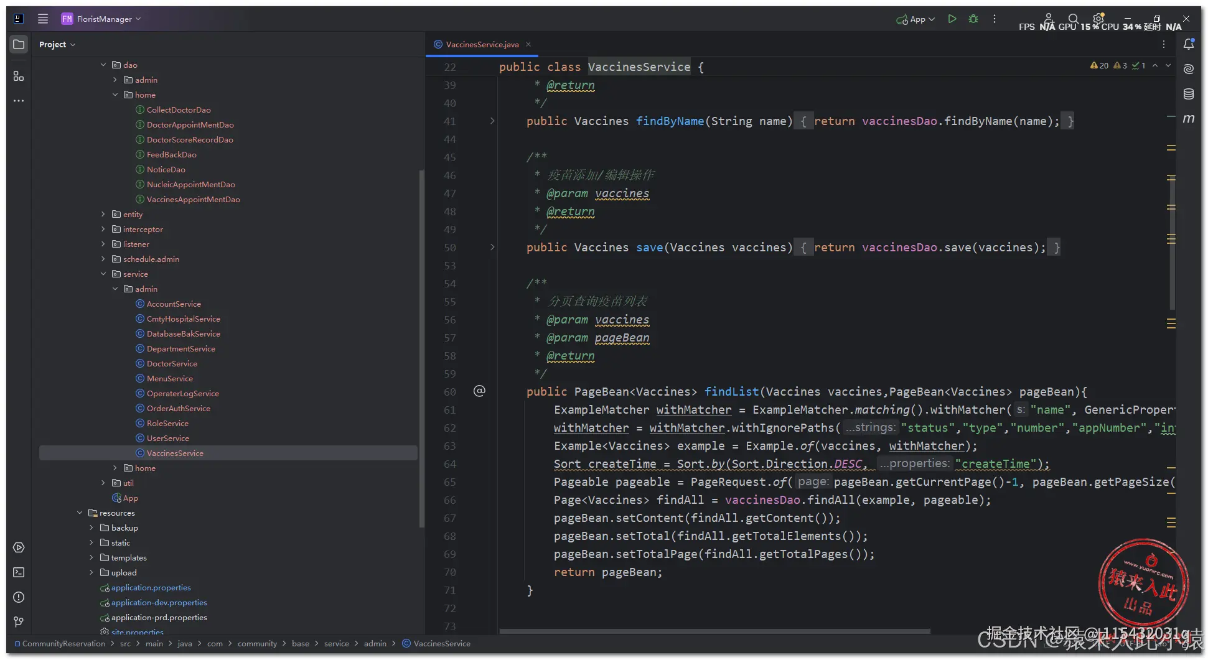Image resolution: width=1208 pixels, height=660 pixels.
Task: Open AccountService class
Action: click(174, 304)
